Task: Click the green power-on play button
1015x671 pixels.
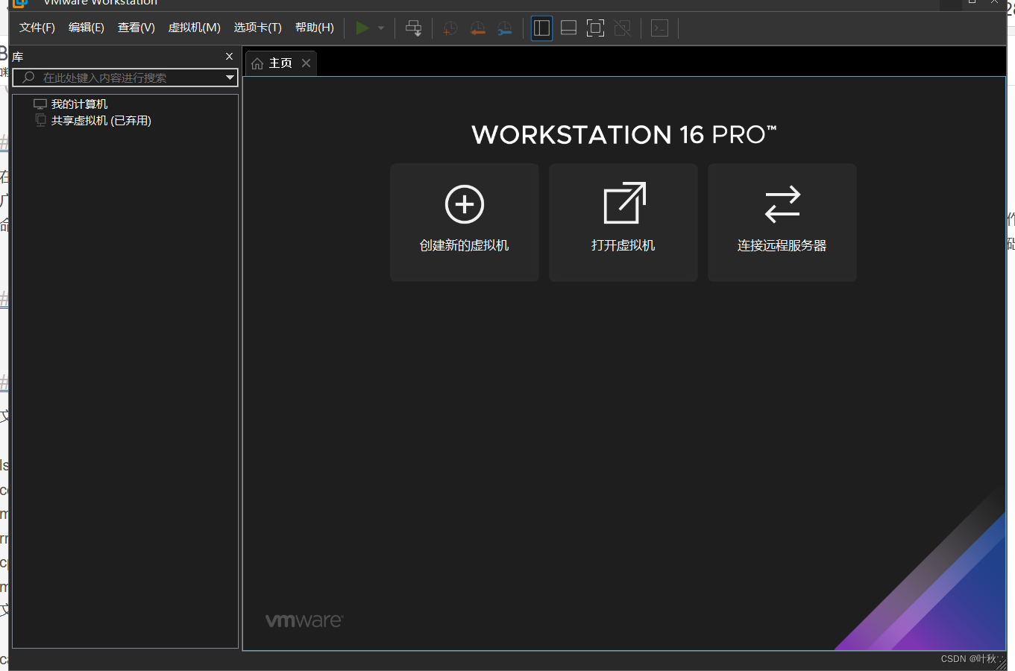Action: click(362, 28)
